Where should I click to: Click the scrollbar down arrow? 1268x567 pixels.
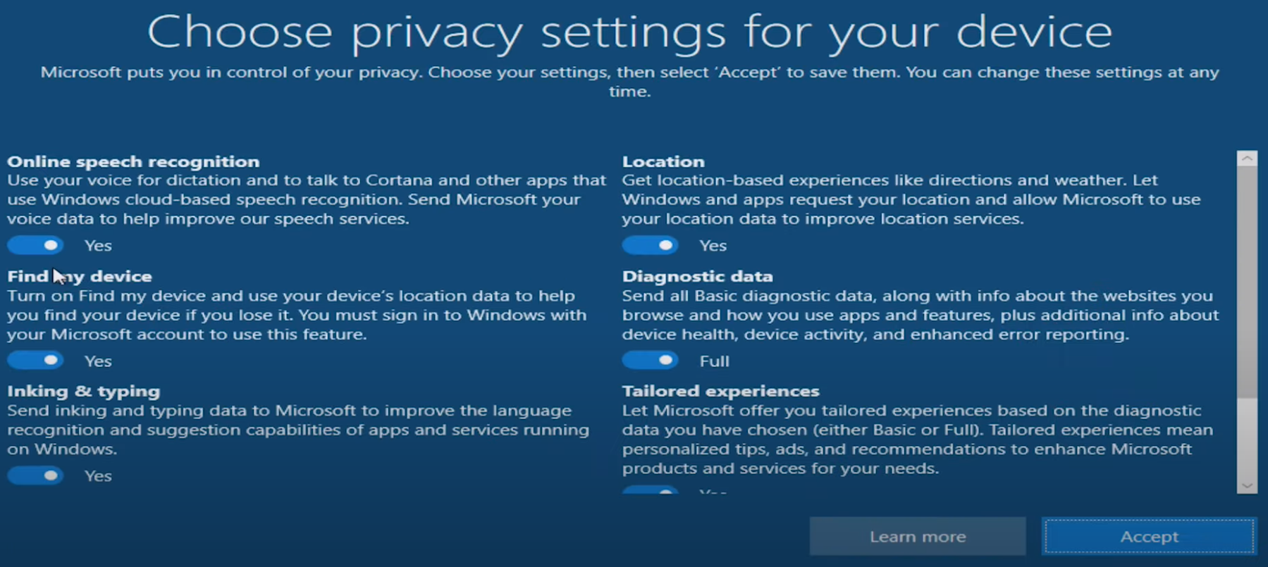coord(1247,485)
